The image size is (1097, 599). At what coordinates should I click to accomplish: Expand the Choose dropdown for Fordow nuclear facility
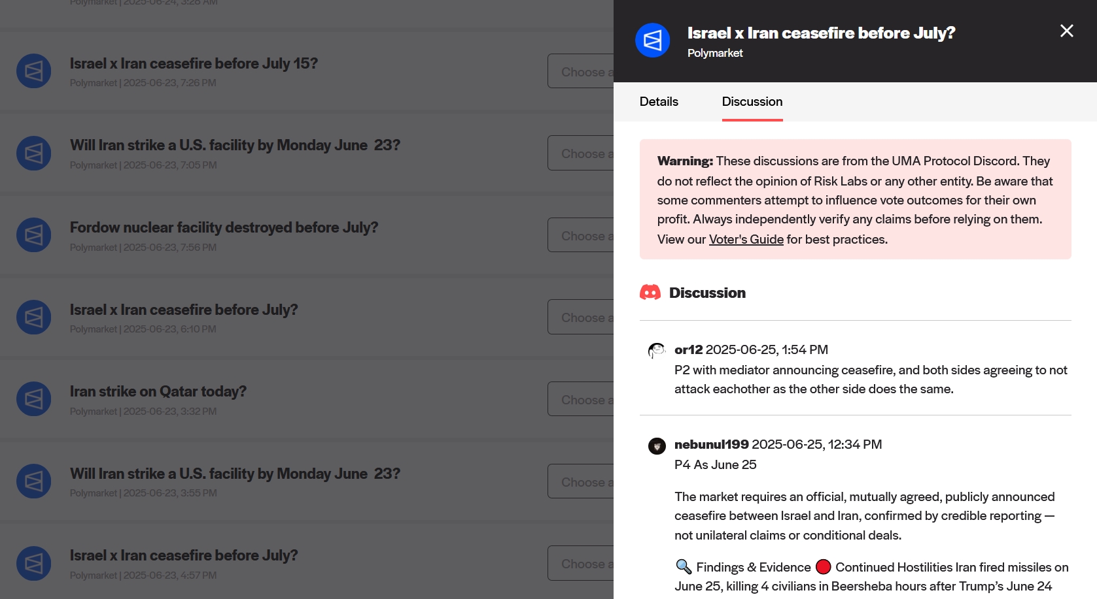[580, 236]
